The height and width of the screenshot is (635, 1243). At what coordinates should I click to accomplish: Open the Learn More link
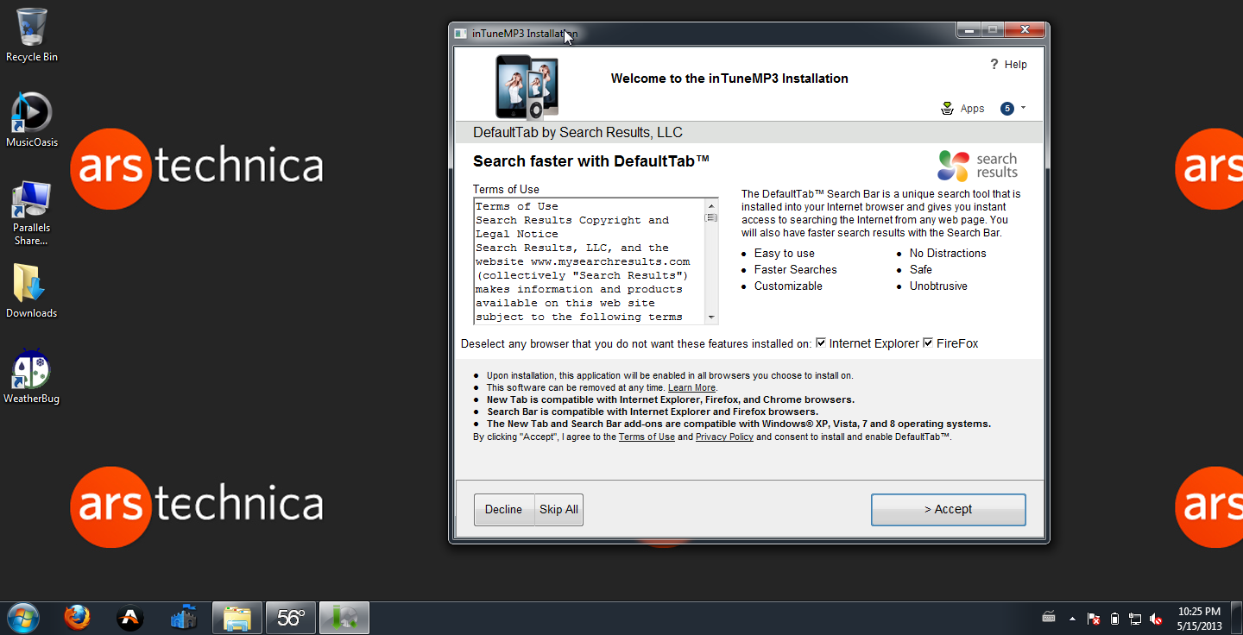[x=691, y=387]
